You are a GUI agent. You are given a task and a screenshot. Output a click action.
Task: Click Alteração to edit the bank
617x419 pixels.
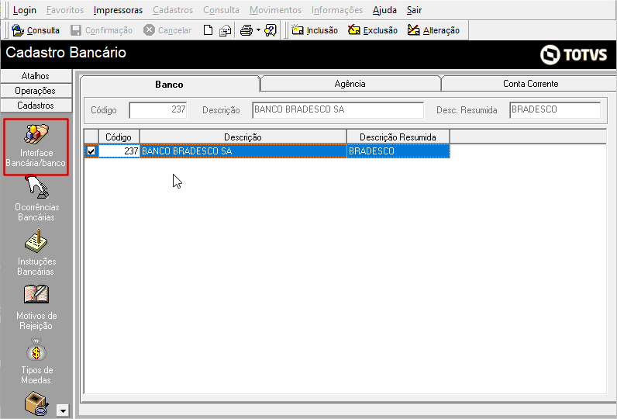(433, 30)
